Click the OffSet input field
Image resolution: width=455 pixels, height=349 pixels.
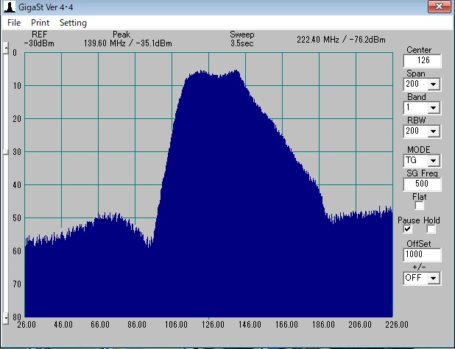[x=422, y=254]
